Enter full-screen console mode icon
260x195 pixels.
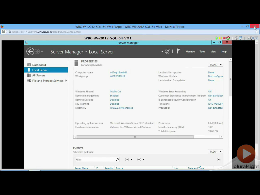coord(257,38)
